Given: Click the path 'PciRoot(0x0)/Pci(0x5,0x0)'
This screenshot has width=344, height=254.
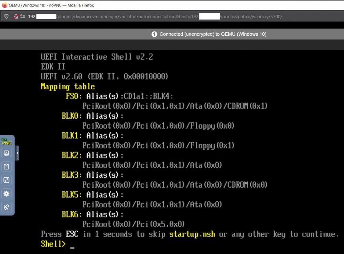Looking at the screenshot, I should point(133,224).
